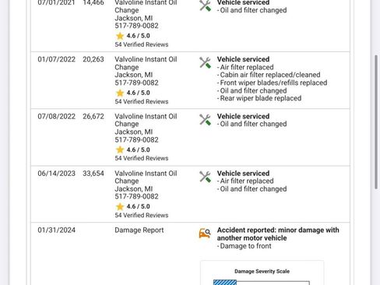Open Valvoline Instant Oil Change link dated 01/07/2022
Image resolution: width=380 pixels, height=285 pixels.
[146, 63]
